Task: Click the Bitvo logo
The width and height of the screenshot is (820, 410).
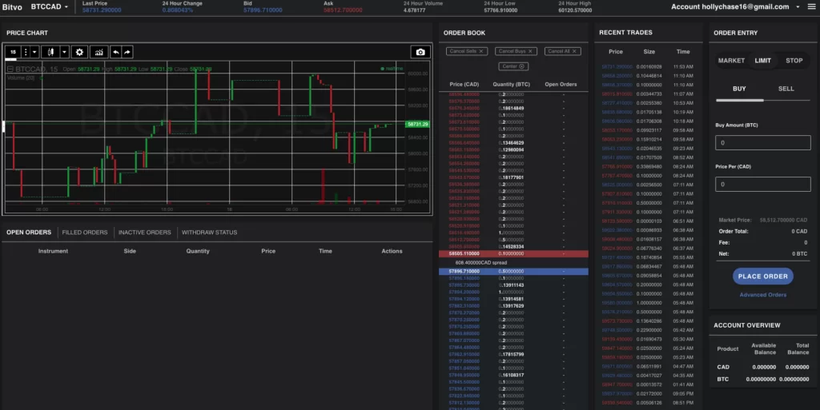Action: pyautogui.click(x=12, y=6)
